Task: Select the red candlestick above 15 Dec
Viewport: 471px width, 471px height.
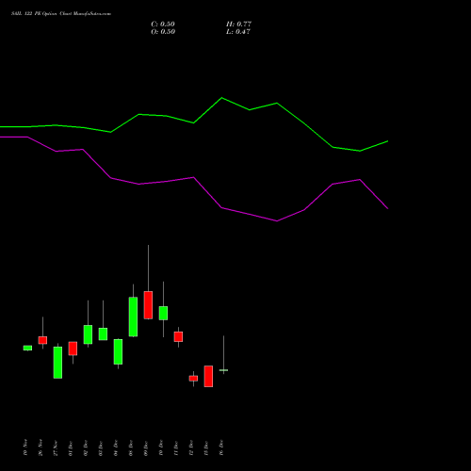Action: tap(208, 376)
